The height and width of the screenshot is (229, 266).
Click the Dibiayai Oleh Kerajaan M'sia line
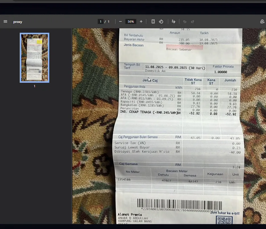142,151
